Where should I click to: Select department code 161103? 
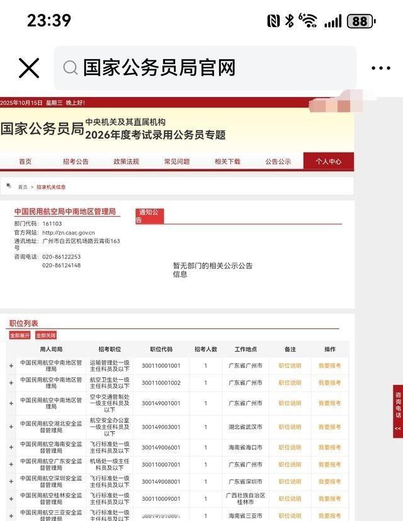[x=52, y=224]
